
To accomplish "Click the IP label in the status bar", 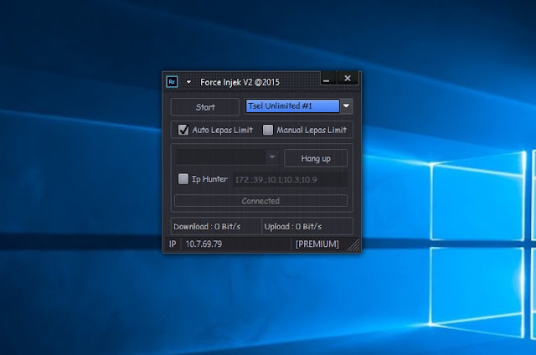I will point(173,244).
